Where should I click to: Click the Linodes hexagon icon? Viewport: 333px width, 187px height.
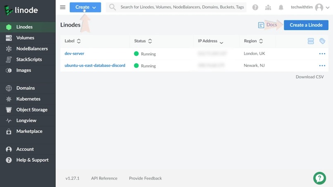pyautogui.click(x=9, y=27)
